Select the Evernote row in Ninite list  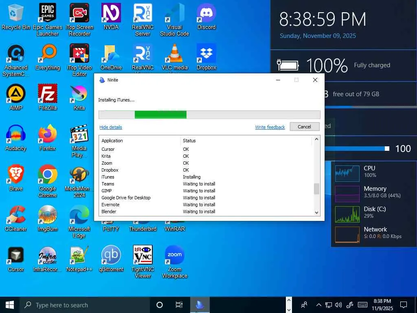coord(206,205)
